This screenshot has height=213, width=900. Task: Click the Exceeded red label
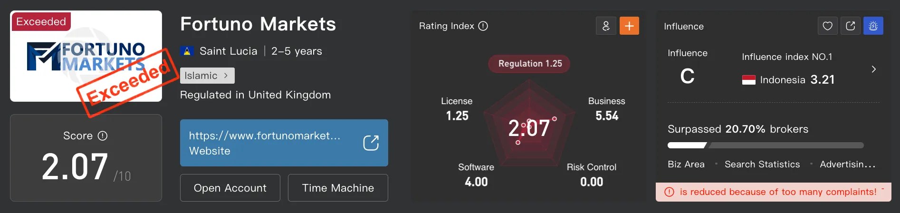click(x=41, y=21)
